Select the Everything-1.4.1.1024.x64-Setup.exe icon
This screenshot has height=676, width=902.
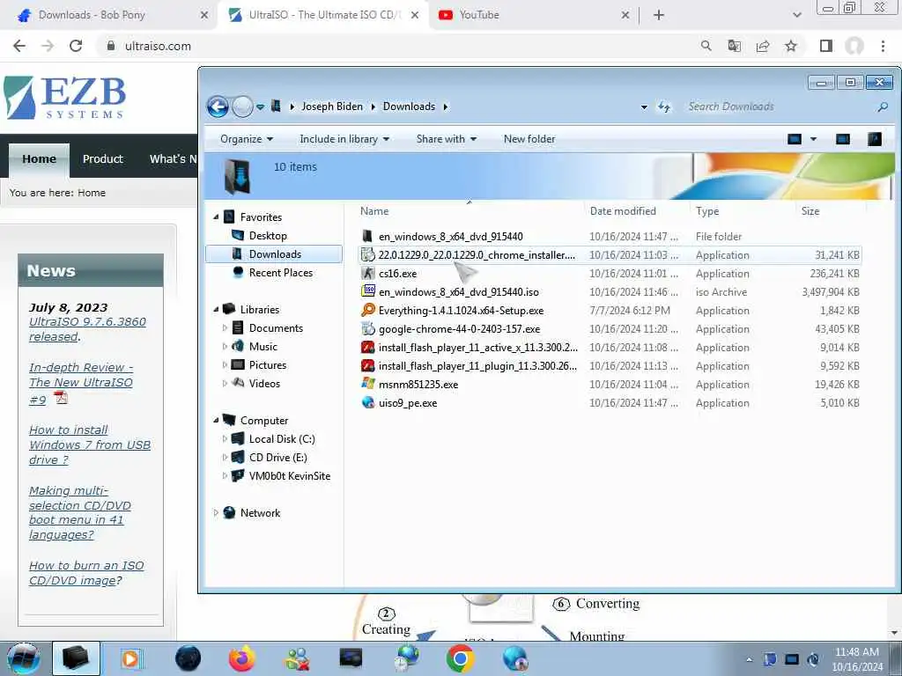368,311
